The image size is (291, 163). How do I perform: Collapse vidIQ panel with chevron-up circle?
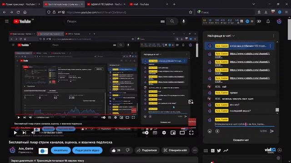[x=280, y=150]
